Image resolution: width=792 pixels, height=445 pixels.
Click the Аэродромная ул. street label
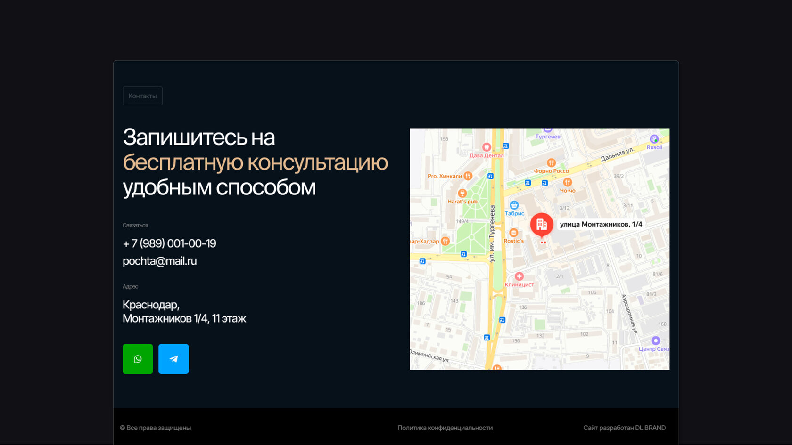click(629, 314)
